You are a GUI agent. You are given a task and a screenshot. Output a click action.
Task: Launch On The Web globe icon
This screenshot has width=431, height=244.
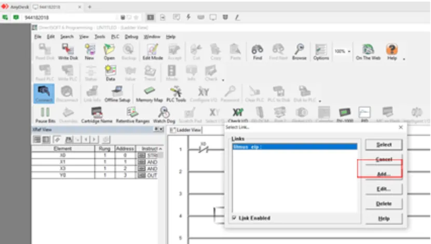click(x=368, y=51)
